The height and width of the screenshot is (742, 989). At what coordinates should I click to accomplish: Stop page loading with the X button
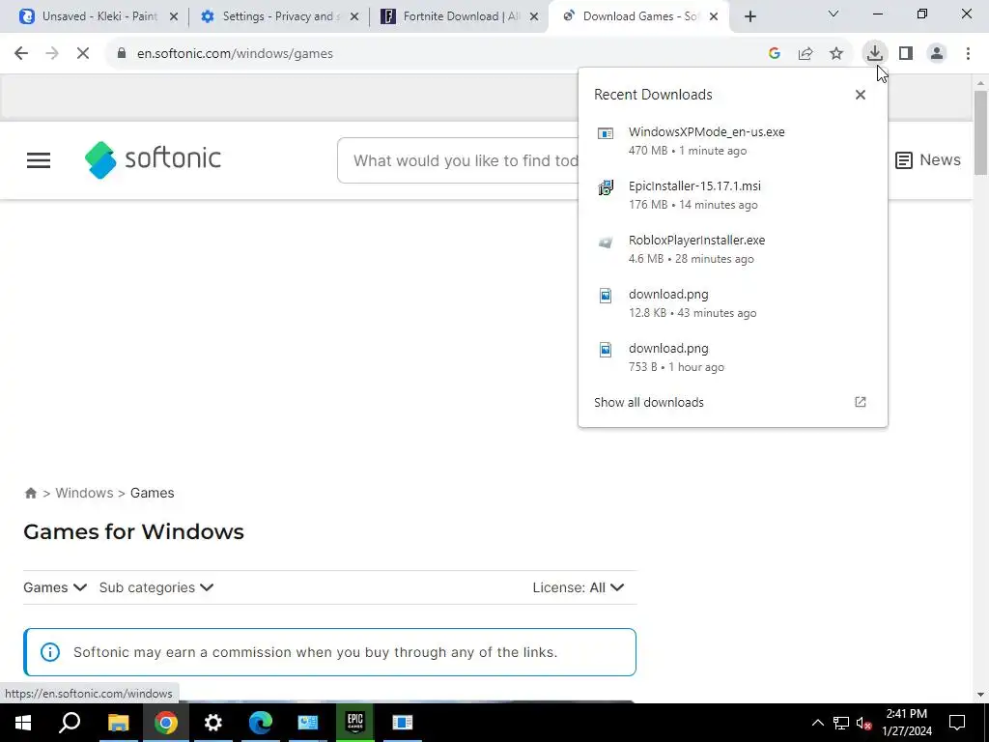coord(83,54)
